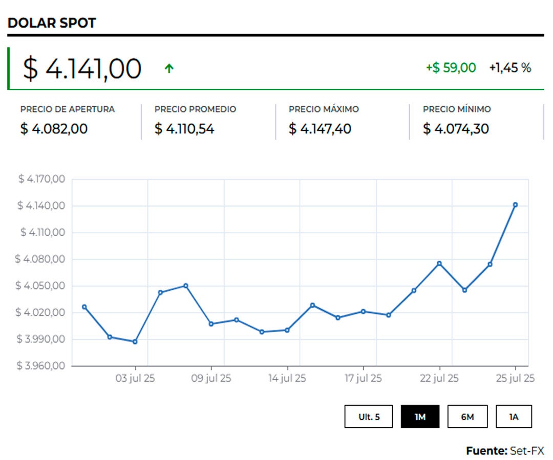Click the Precio Promedio value $ 4.110,54

(184, 129)
